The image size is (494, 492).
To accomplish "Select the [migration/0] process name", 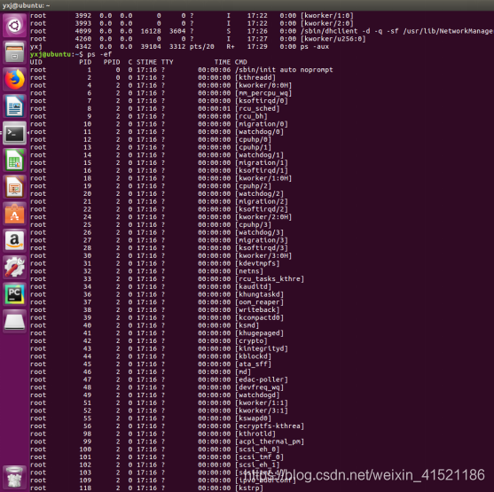I will [x=261, y=124].
